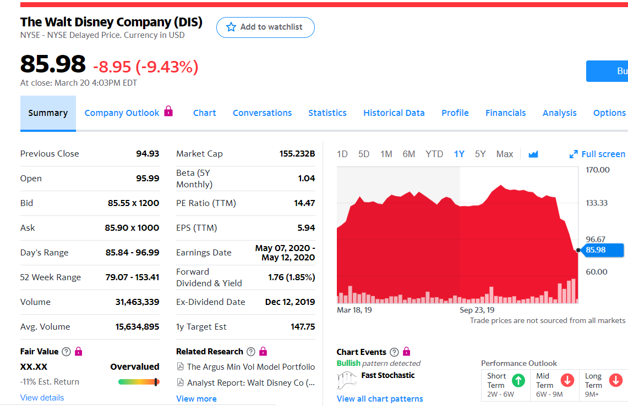
Task: Click View all chart patterns link
Action: click(x=380, y=398)
